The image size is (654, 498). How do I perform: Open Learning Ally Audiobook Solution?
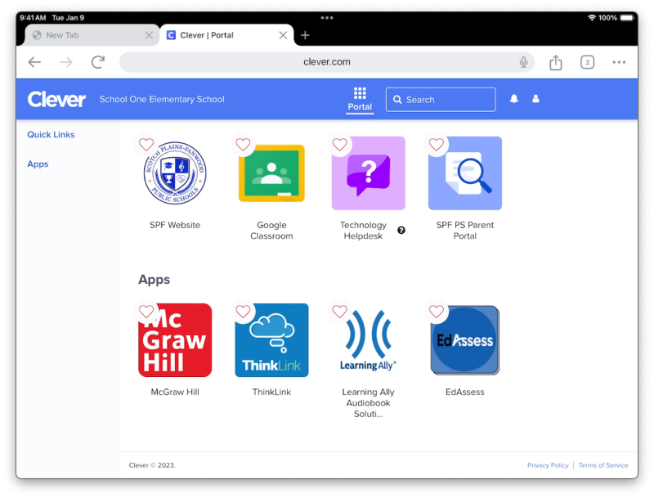pyautogui.click(x=368, y=340)
